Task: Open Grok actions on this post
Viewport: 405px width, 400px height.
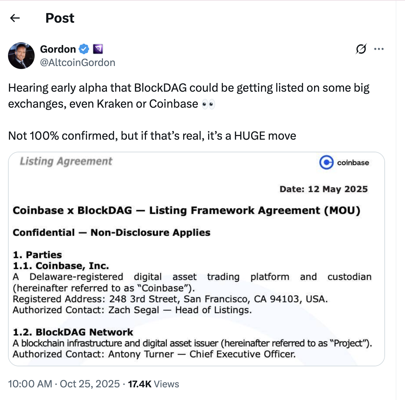Action: pyautogui.click(x=361, y=49)
